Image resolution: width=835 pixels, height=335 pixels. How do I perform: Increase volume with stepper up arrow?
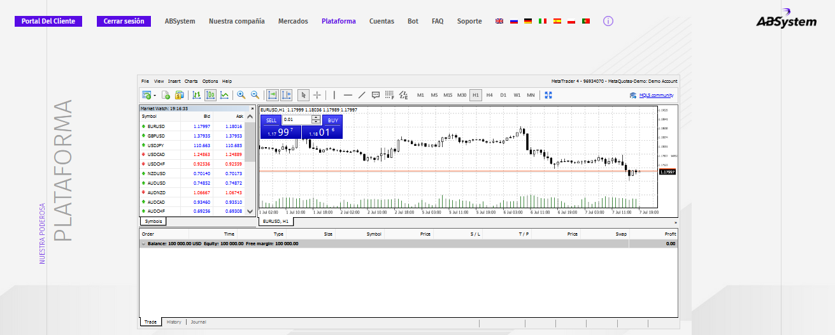click(316, 118)
